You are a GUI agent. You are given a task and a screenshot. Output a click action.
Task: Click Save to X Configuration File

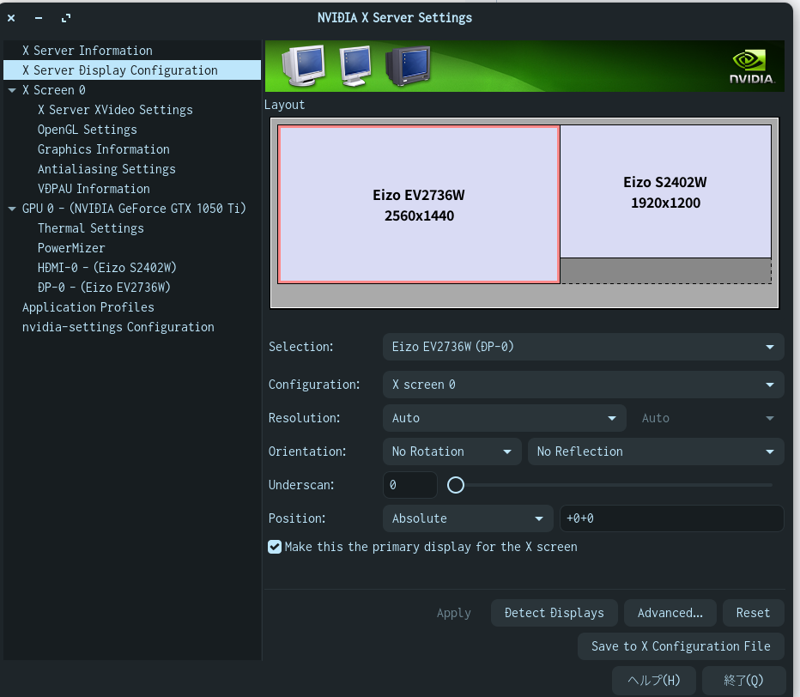coord(681,646)
